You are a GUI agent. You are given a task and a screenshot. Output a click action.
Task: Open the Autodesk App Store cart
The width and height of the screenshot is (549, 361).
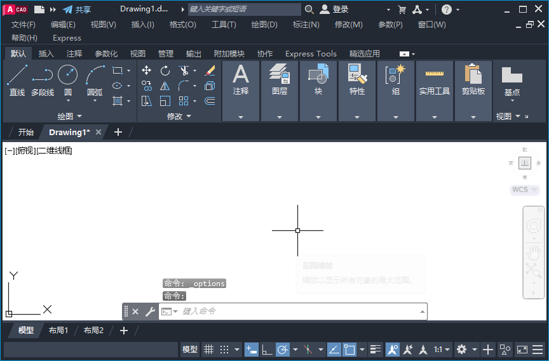(x=402, y=10)
